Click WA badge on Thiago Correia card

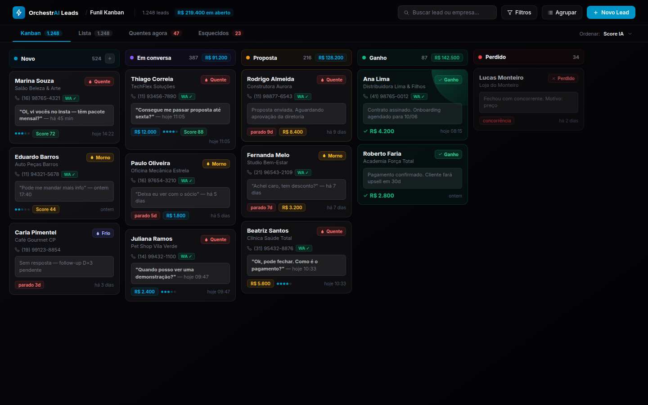[x=187, y=96]
